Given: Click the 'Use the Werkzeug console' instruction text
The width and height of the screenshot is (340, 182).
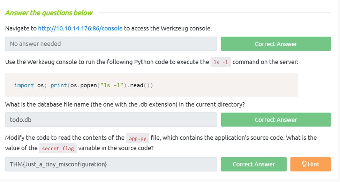Looking at the screenshot, I should click(x=105, y=62).
